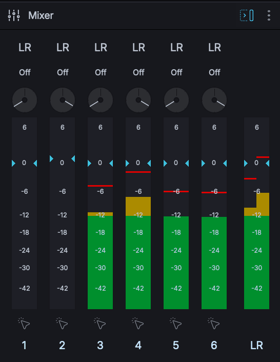Viewport: 280px width, 362px height.
Task: Select channel 6 number label
Action: (214, 346)
